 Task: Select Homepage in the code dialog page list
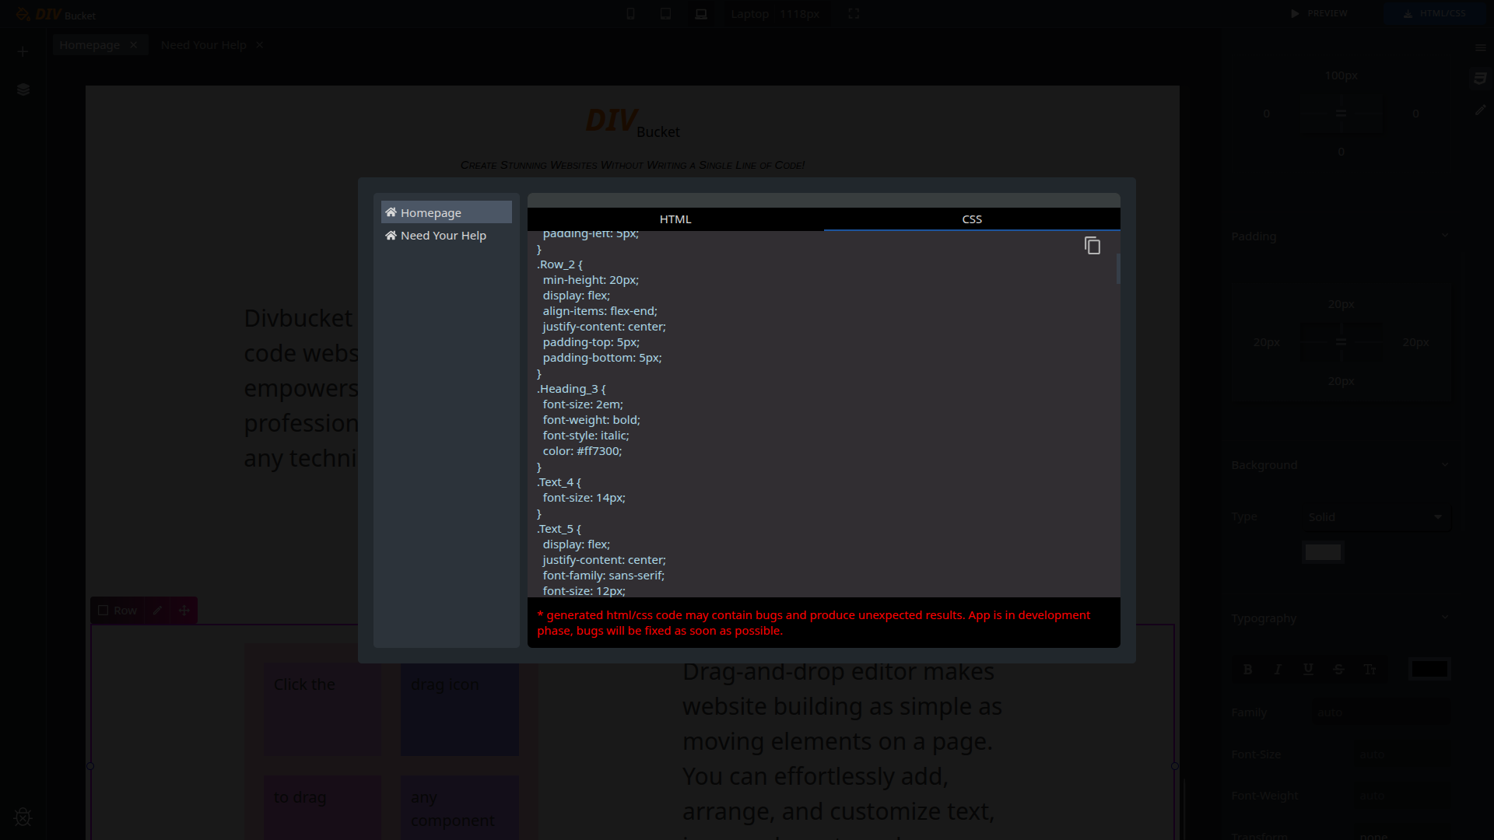[x=447, y=212]
